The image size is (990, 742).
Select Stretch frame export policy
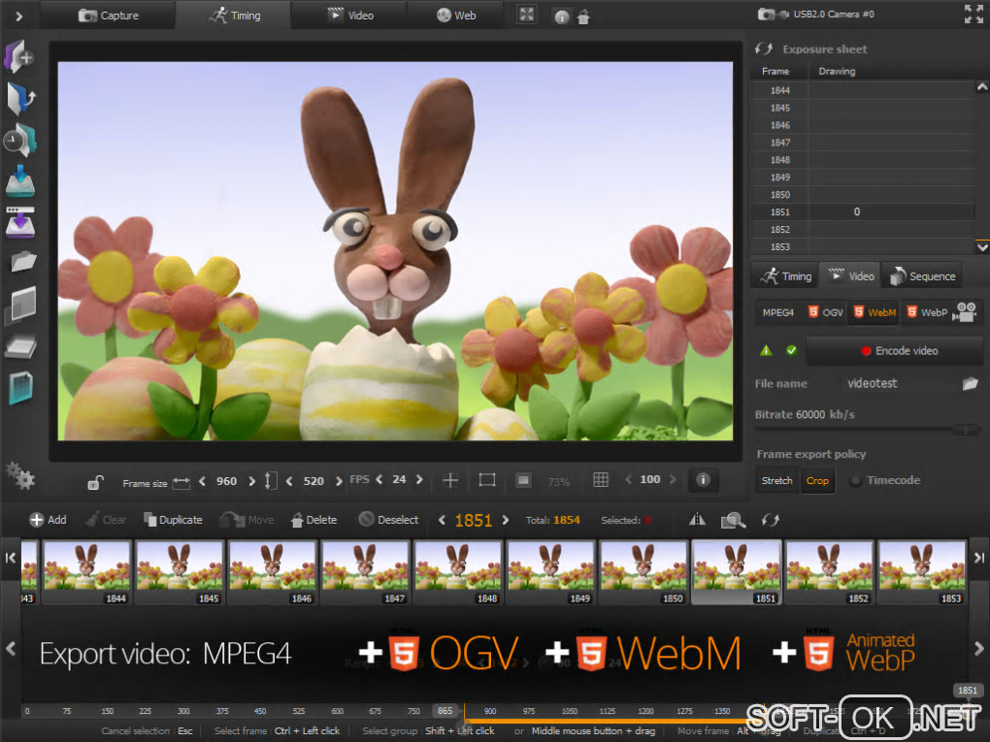coord(776,480)
